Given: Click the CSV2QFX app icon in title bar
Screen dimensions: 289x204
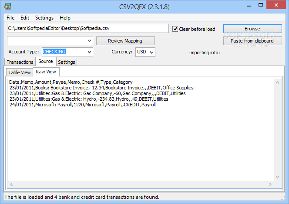Looking at the screenshot, I should pos(8,7).
